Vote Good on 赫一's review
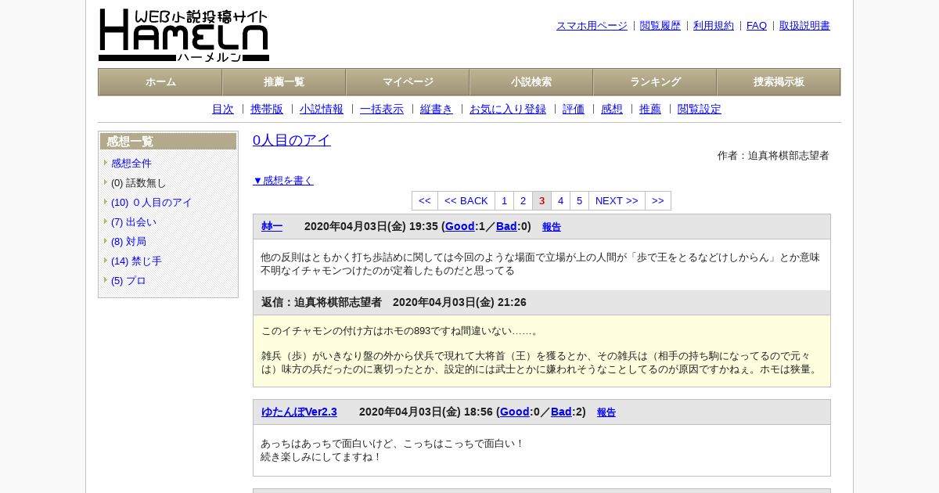 (x=460, y=226)
